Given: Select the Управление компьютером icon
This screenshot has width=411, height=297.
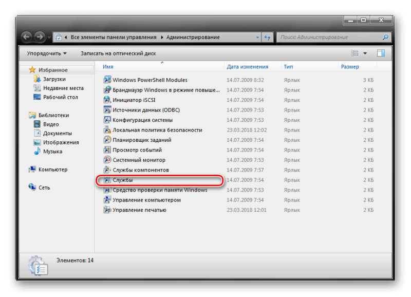Looking at the screenshot, I should pyautogui.click(x=107, y=200).
